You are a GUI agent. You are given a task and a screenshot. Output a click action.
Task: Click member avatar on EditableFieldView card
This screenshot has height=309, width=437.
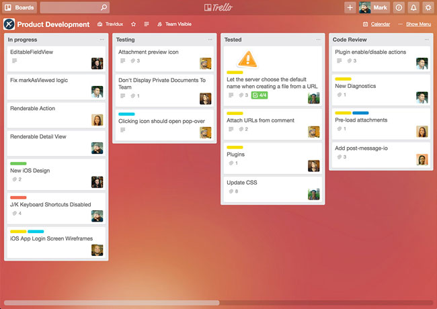point(97,63)
